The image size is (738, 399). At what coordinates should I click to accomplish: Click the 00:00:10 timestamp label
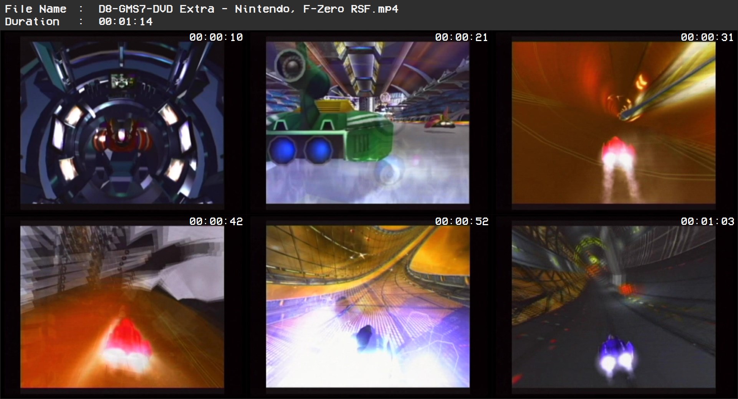[x=216, y=37]
